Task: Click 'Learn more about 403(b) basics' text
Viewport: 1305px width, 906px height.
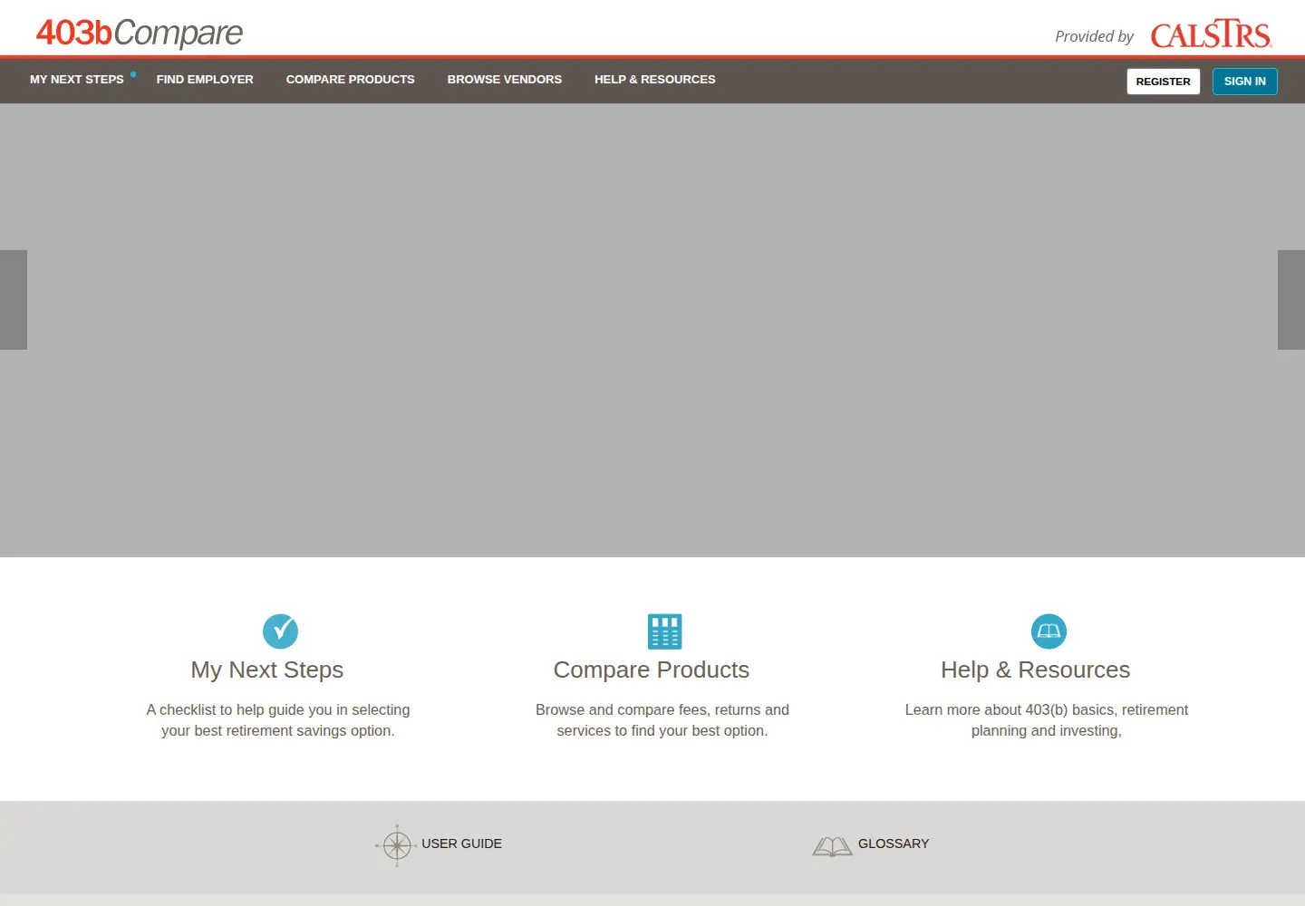Action: click(1047, 720)
